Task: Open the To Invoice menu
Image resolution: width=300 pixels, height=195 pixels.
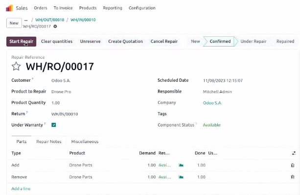Action: point(63,8)
